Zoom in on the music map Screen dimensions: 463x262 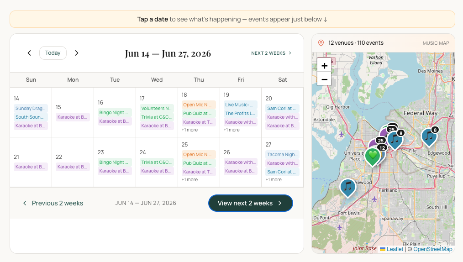(x=324, y=66)
